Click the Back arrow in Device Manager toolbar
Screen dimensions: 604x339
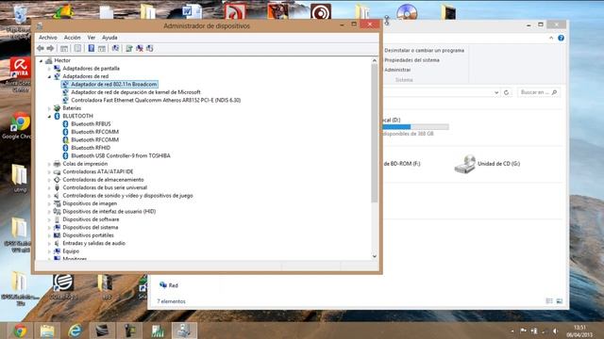[x=41, y=48]
